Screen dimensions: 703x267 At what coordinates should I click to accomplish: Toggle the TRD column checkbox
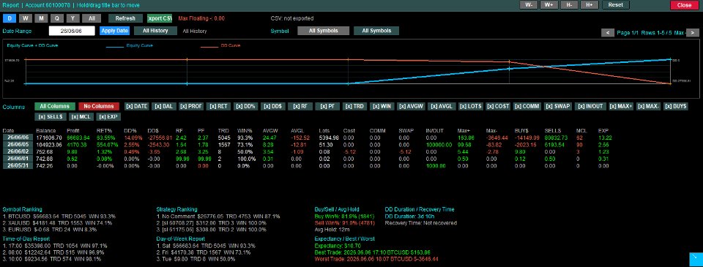(x=355, y=107)
